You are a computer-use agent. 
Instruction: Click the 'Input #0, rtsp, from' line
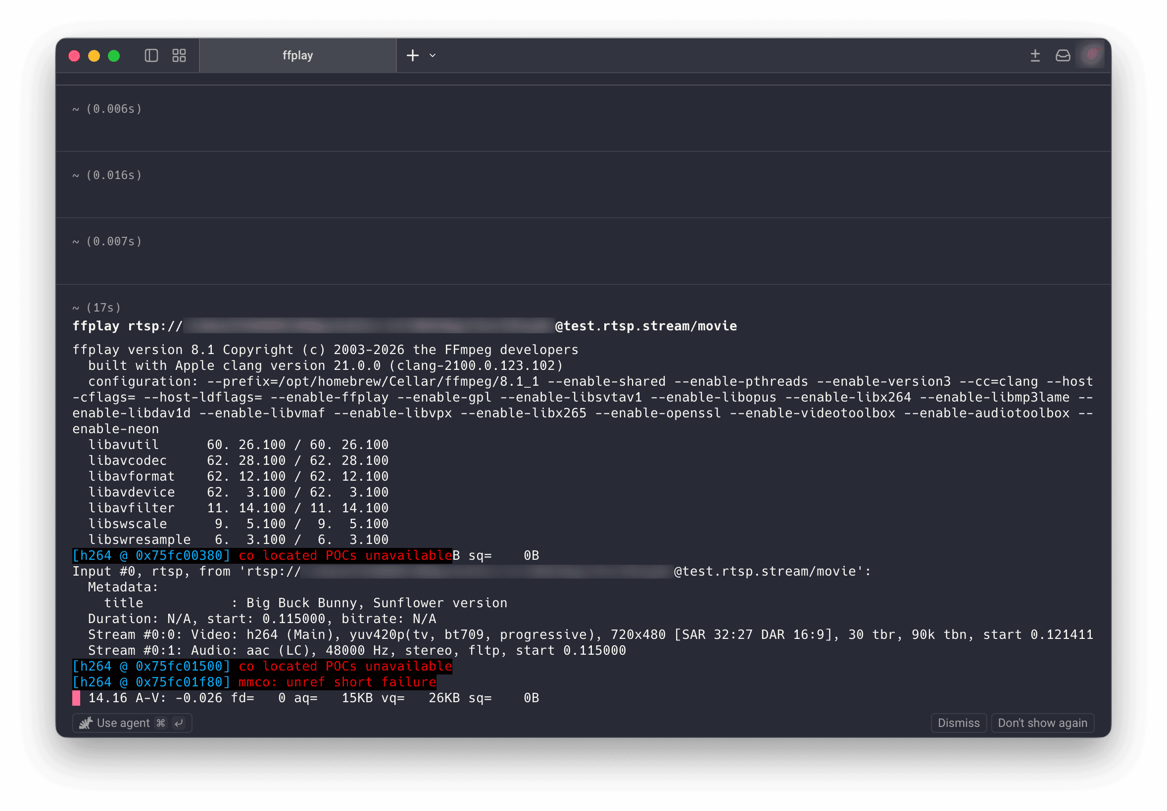pyautogui.click(x=472, y=571)
